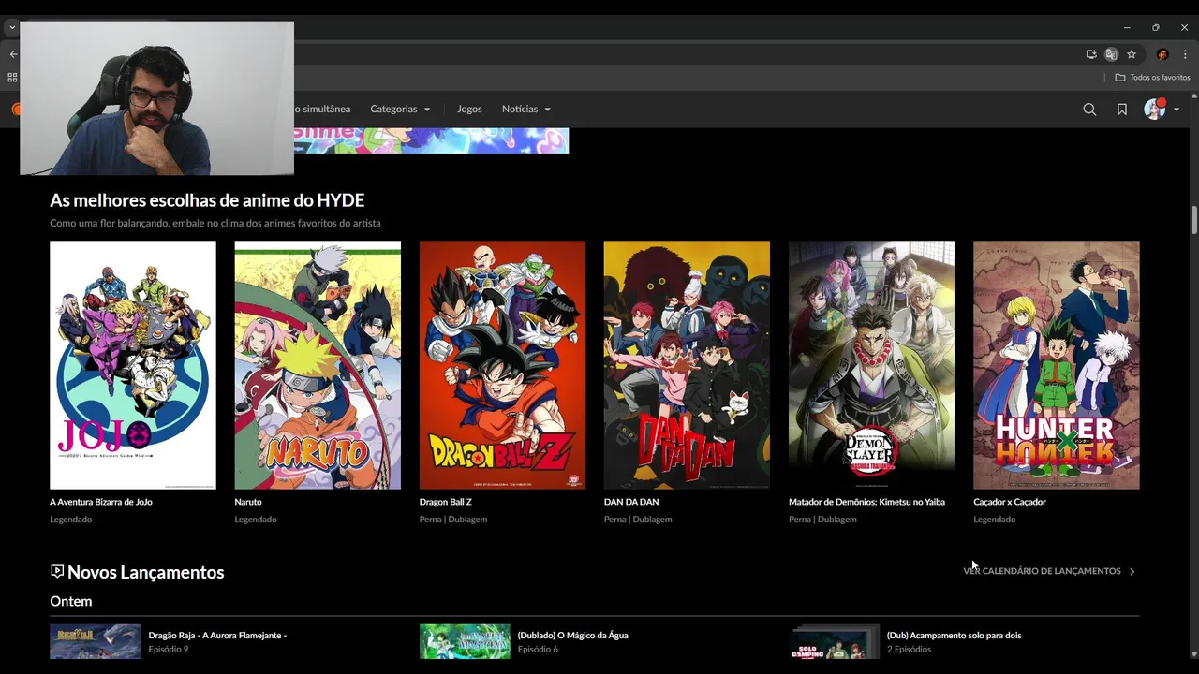Click (Dublado) O Mágico da Água title

tap(573, 635)
